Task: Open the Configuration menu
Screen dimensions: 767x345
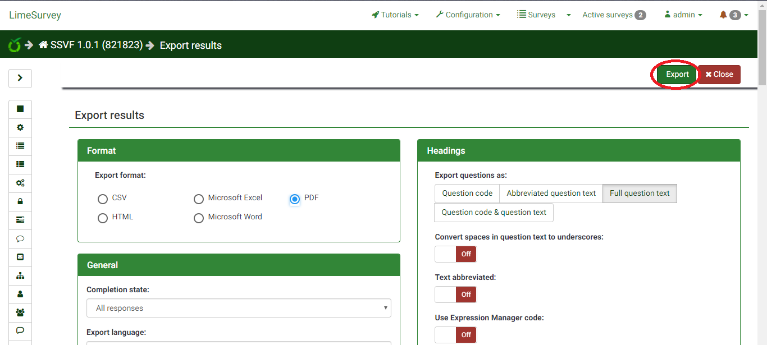Action: (x=468, y=15)
